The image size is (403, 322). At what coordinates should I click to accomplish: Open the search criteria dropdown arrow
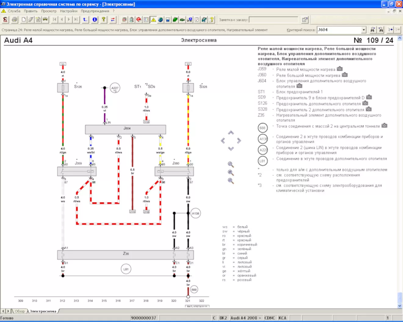tap(364, 30)
